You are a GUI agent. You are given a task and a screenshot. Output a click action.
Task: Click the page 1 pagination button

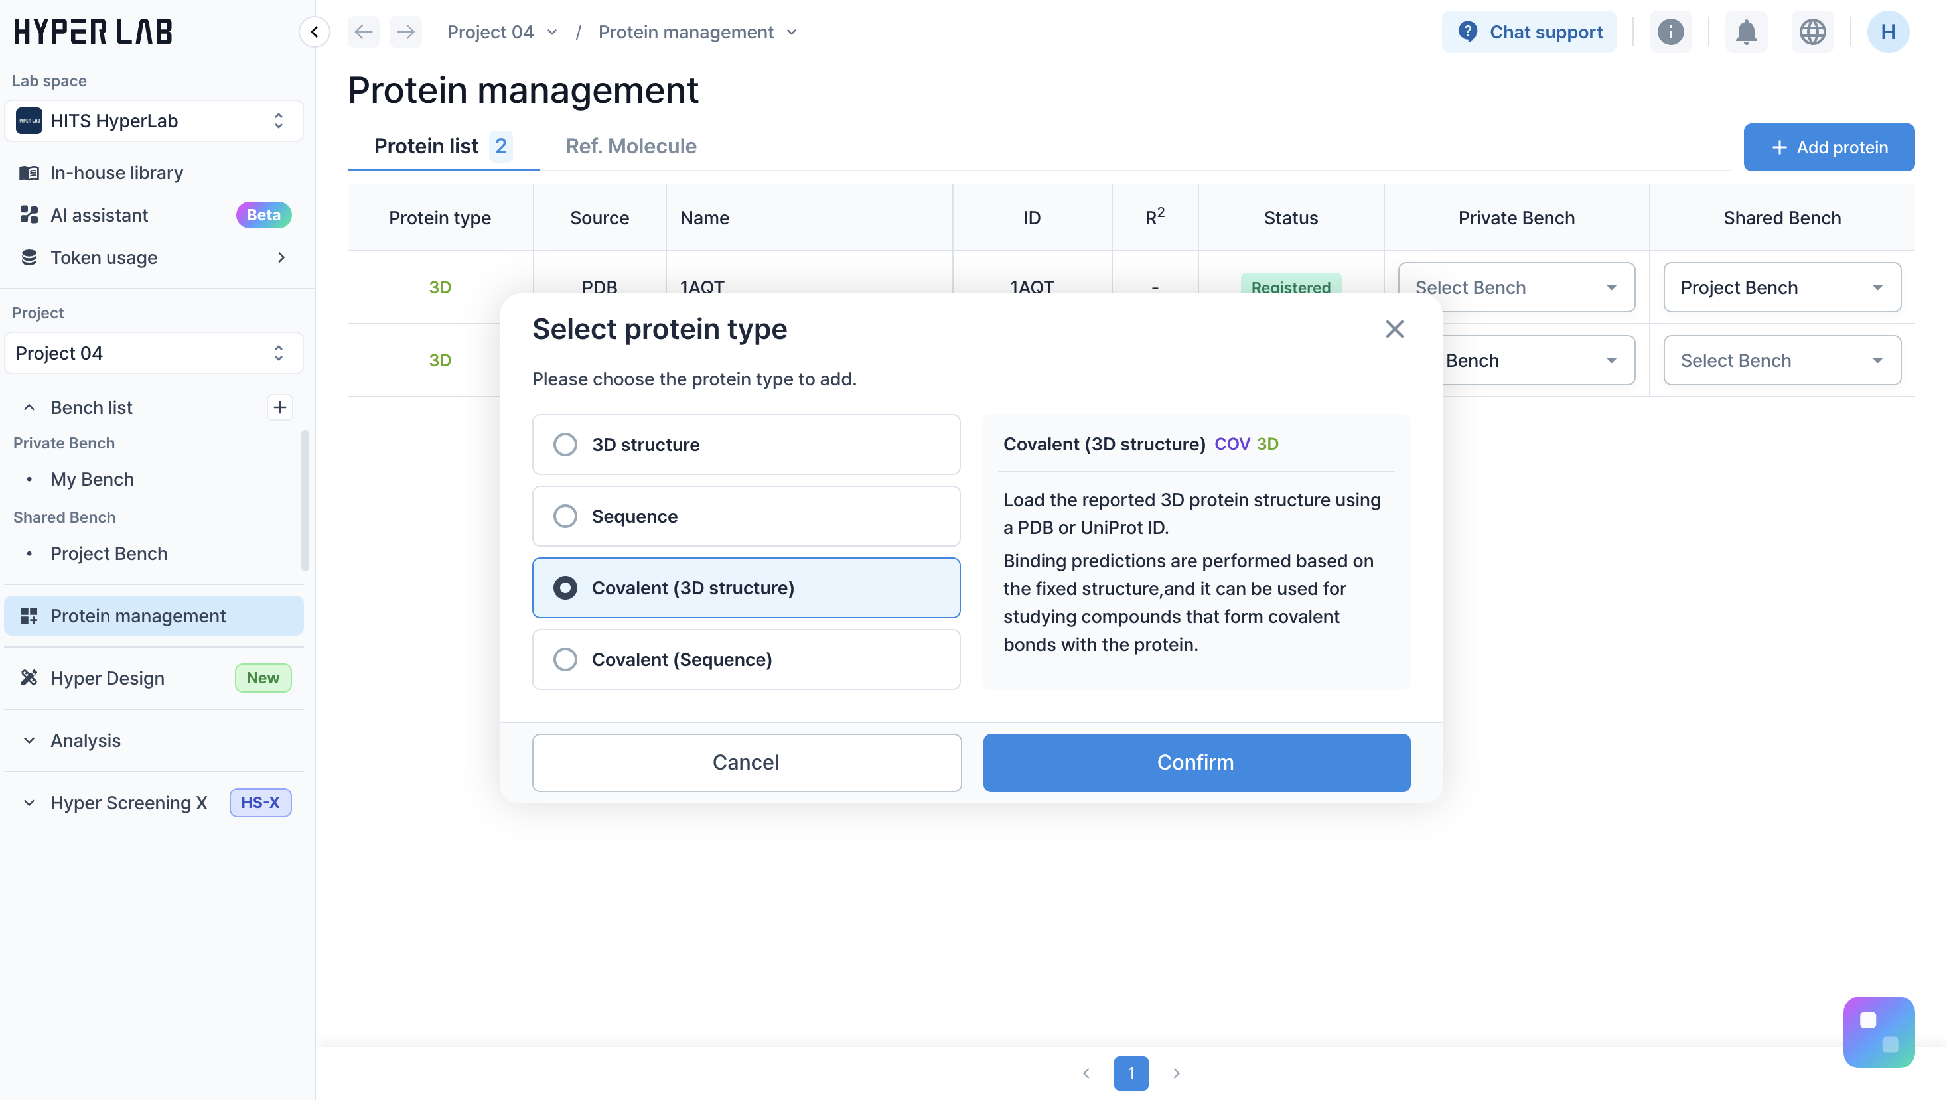click(1131, 1073)
